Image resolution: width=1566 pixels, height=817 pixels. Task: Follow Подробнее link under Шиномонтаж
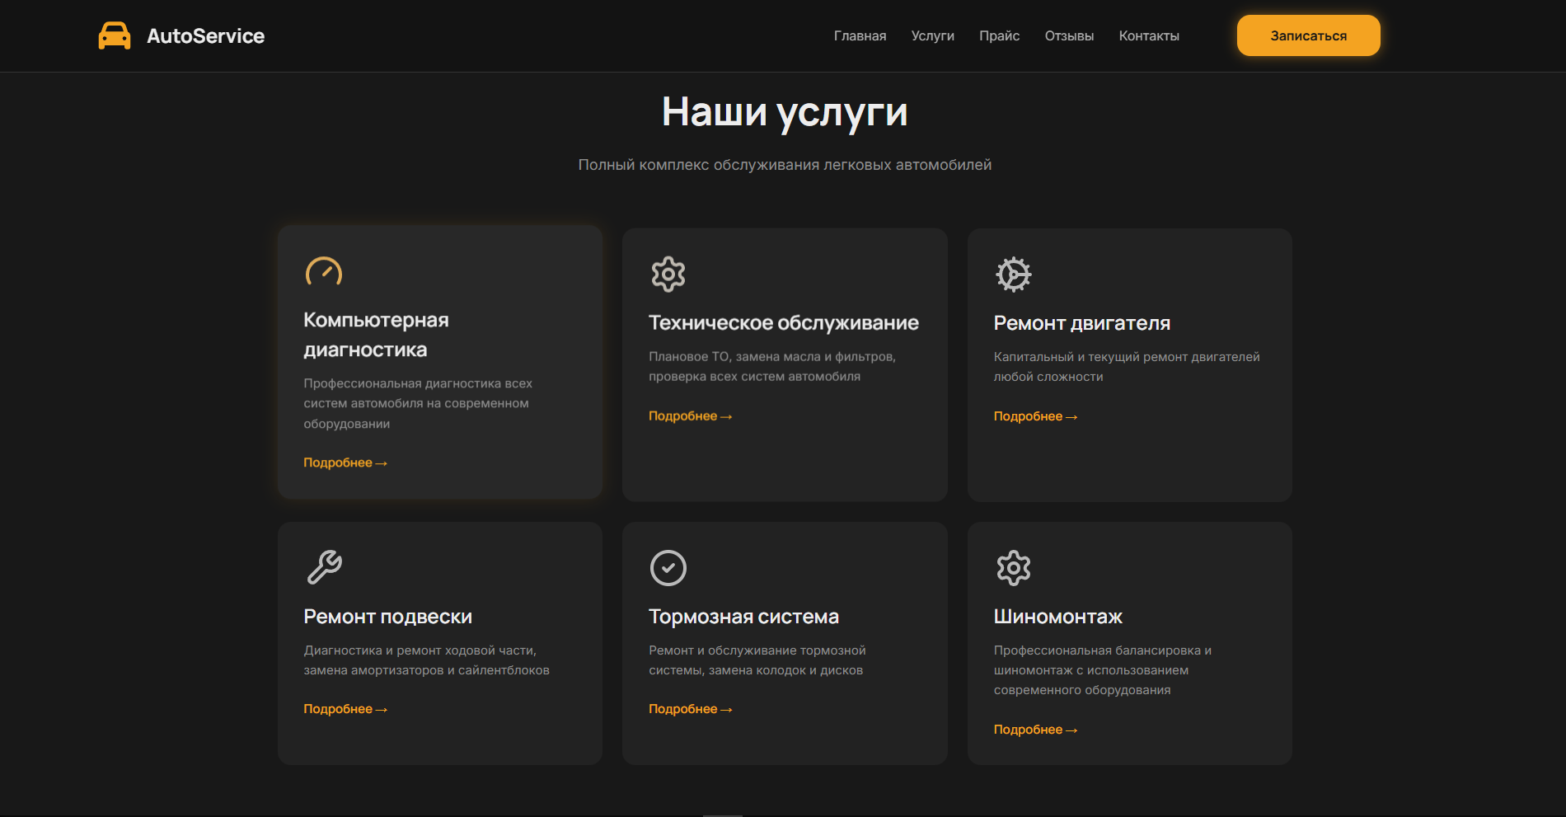(x=1035, y=730)
